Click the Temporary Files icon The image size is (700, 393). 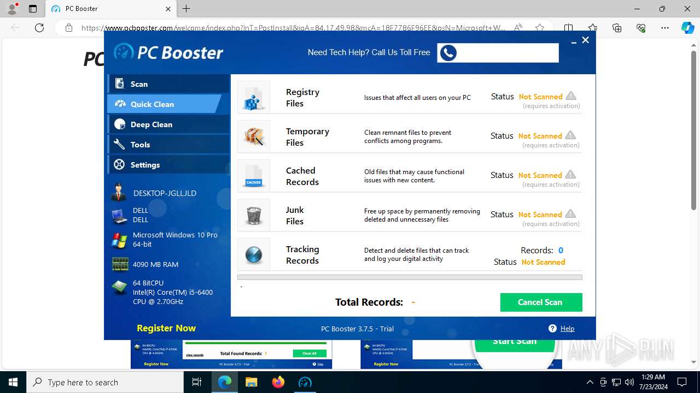coord(254,136)
